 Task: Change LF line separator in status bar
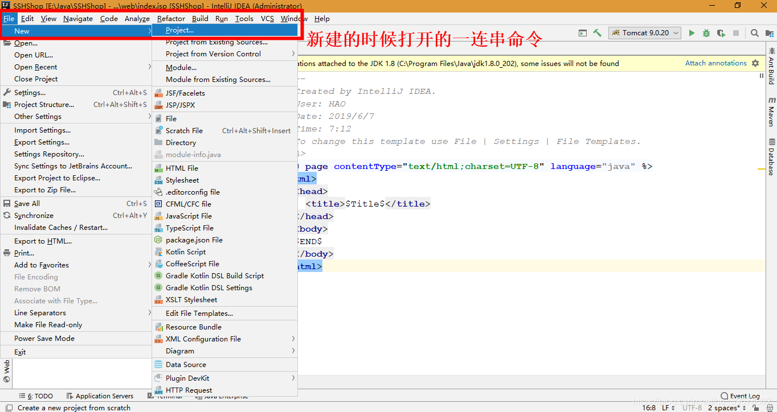tap(668, 407)
